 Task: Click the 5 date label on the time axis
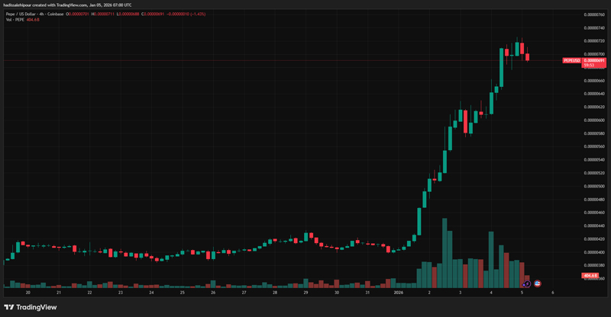(x=521, y=292)
